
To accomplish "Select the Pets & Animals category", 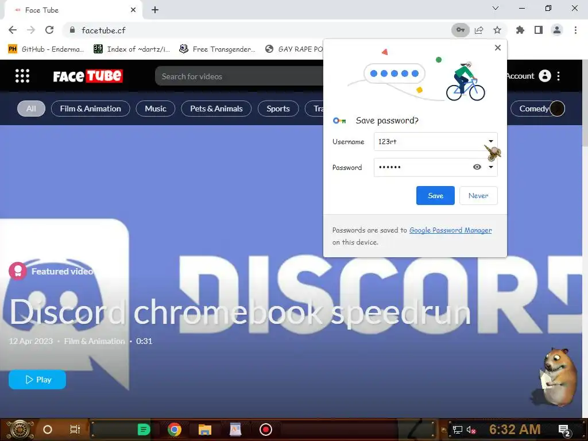I will pos(216,109).
